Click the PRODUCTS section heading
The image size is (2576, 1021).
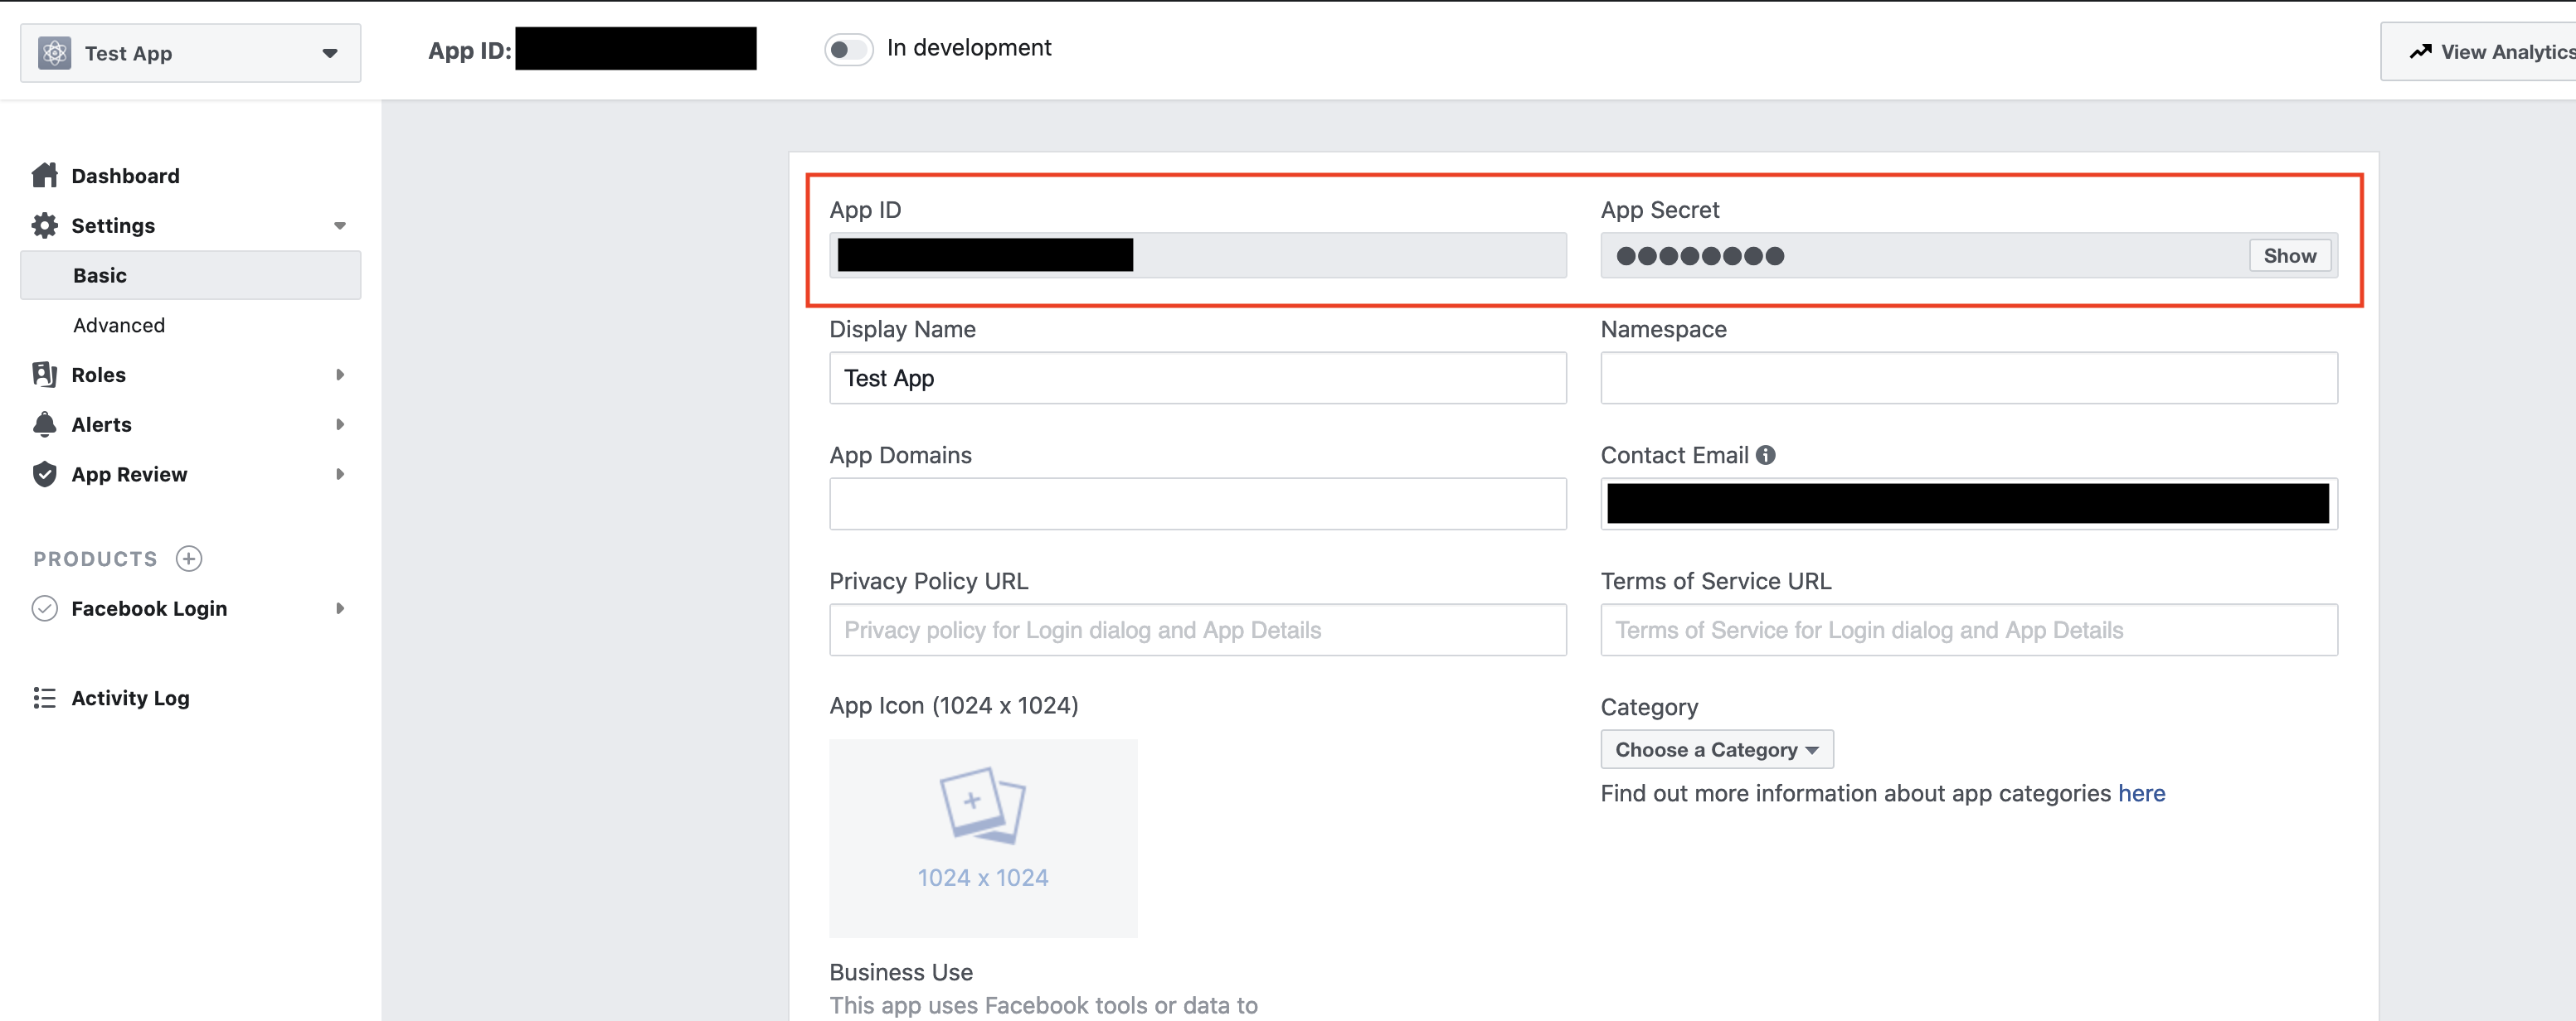(95, 559)
